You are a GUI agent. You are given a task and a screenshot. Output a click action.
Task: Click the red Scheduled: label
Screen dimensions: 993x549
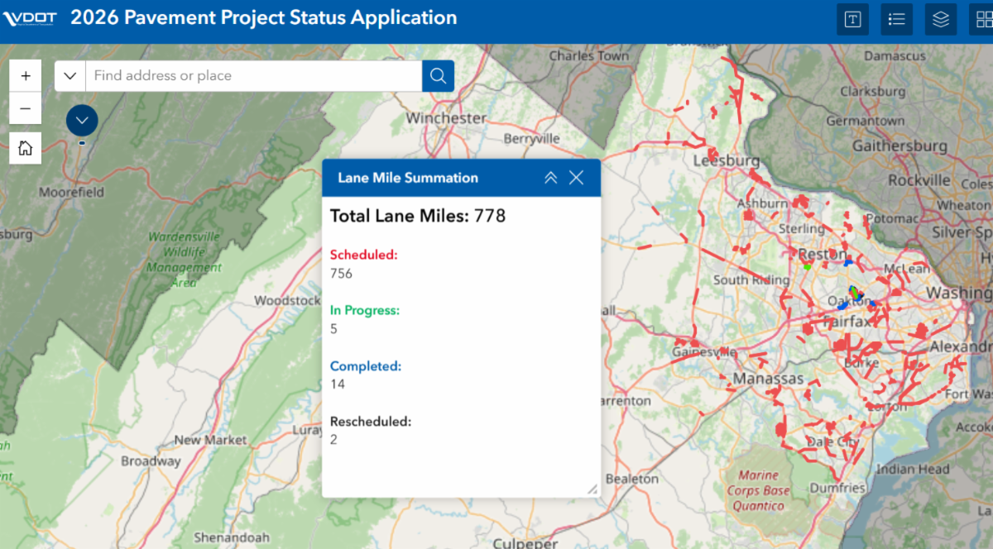click(364, 255)
